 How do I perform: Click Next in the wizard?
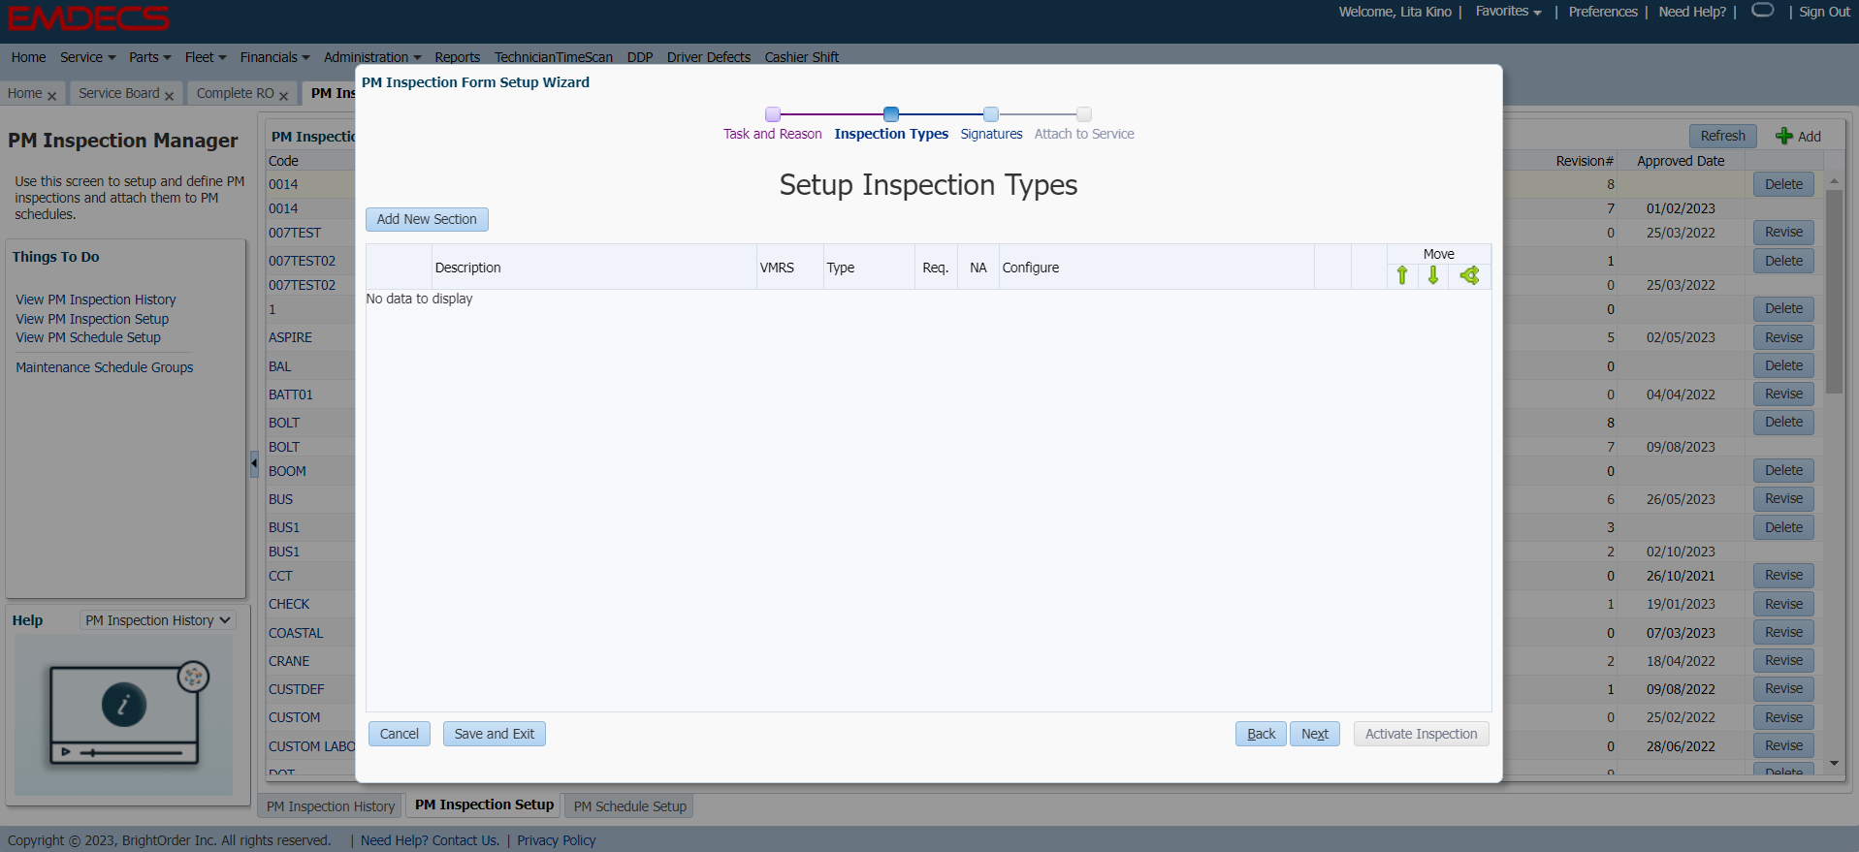coord(1314,734)
